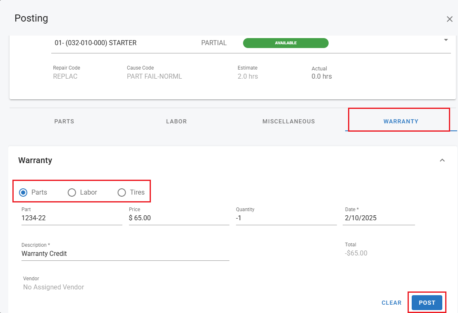Choose the Parts radio button
Screen dimensions: 458x313
24,193
